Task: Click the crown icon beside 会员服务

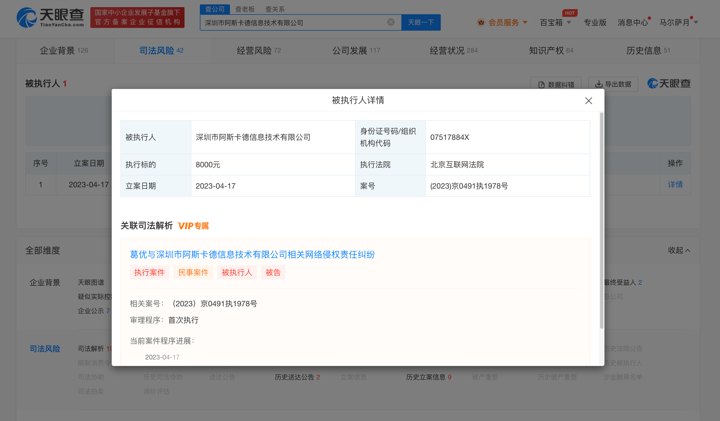Action: [x=481, y=22]
